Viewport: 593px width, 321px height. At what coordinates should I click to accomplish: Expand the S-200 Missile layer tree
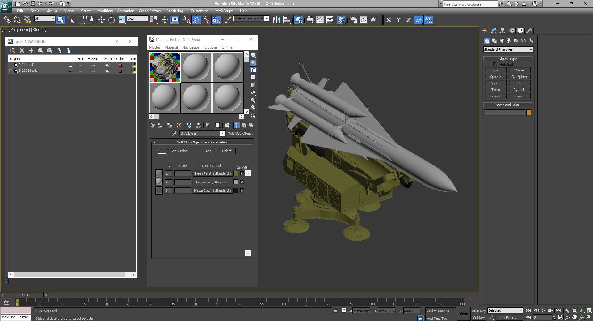[11, 71]
